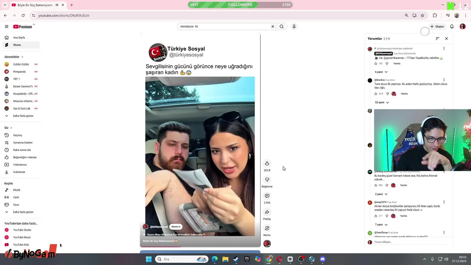Close the Yorumlar comments panel
The width and height of the screenshot is (471, 265).
point(446,39)
